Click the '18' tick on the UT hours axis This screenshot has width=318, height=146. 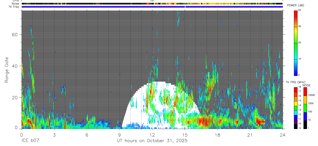click(x=218, y=135)
